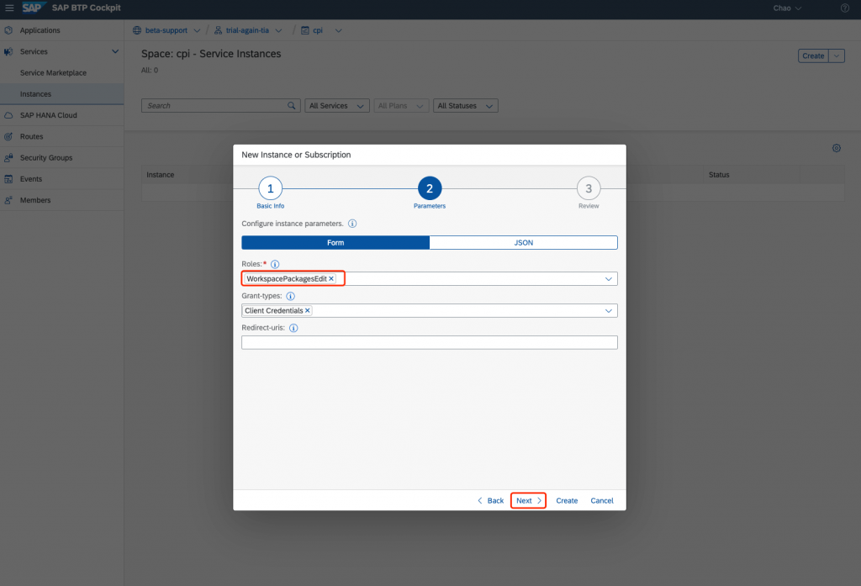Image resolution: width=861 pixels, height=586 pixels.
Task: Collapse the Services sidebar section
Action: [115, 51]
